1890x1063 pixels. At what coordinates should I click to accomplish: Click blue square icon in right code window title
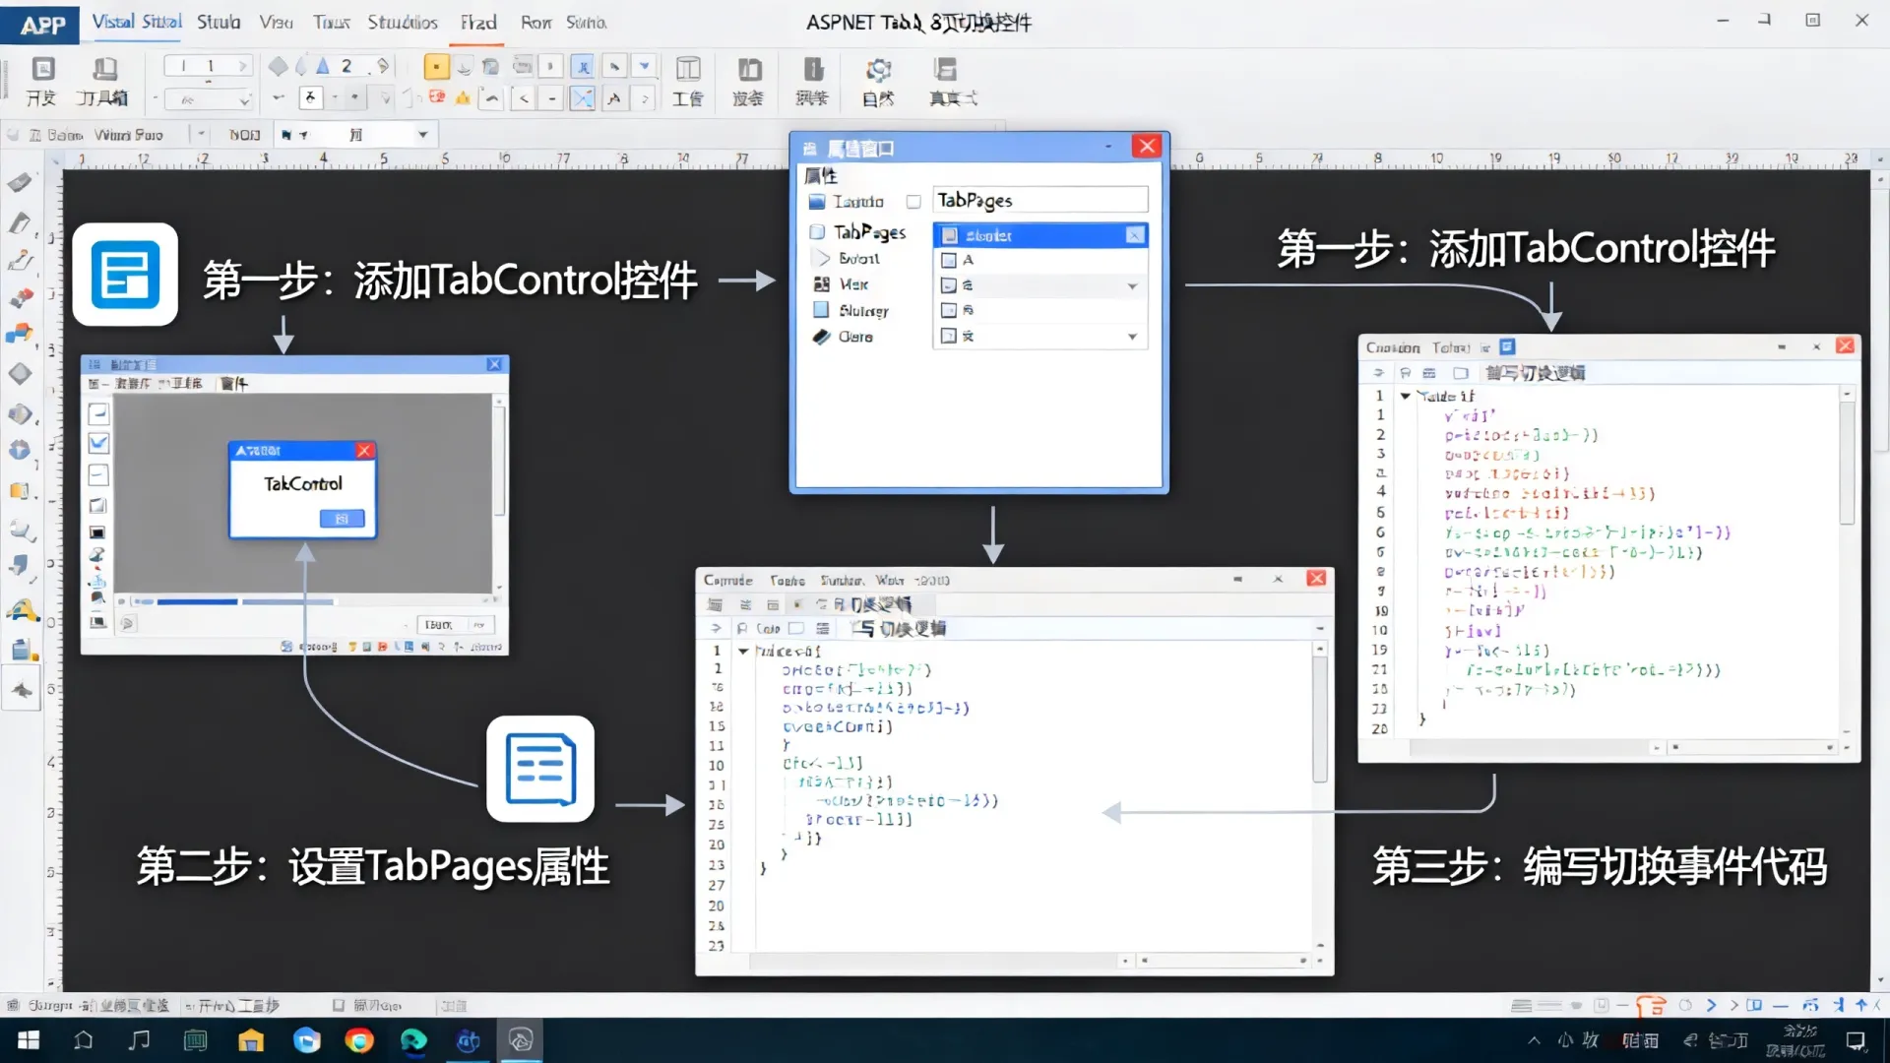point(1507,346)
